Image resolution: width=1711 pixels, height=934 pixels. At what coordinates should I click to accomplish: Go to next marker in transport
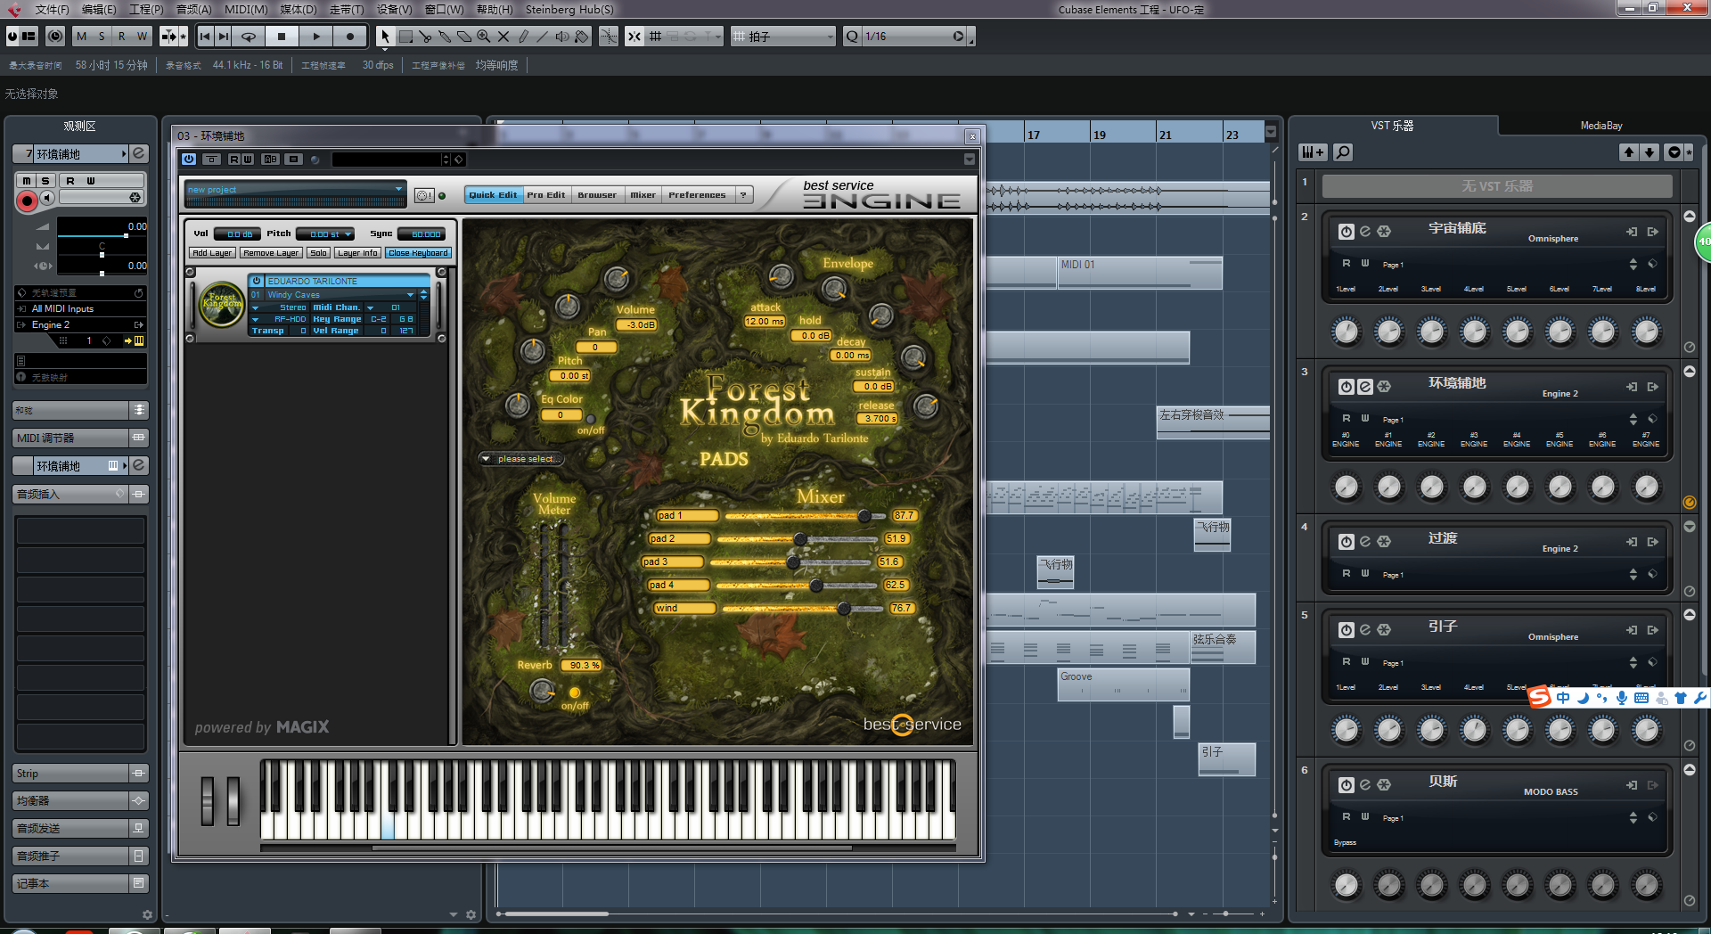click(224, 36)
